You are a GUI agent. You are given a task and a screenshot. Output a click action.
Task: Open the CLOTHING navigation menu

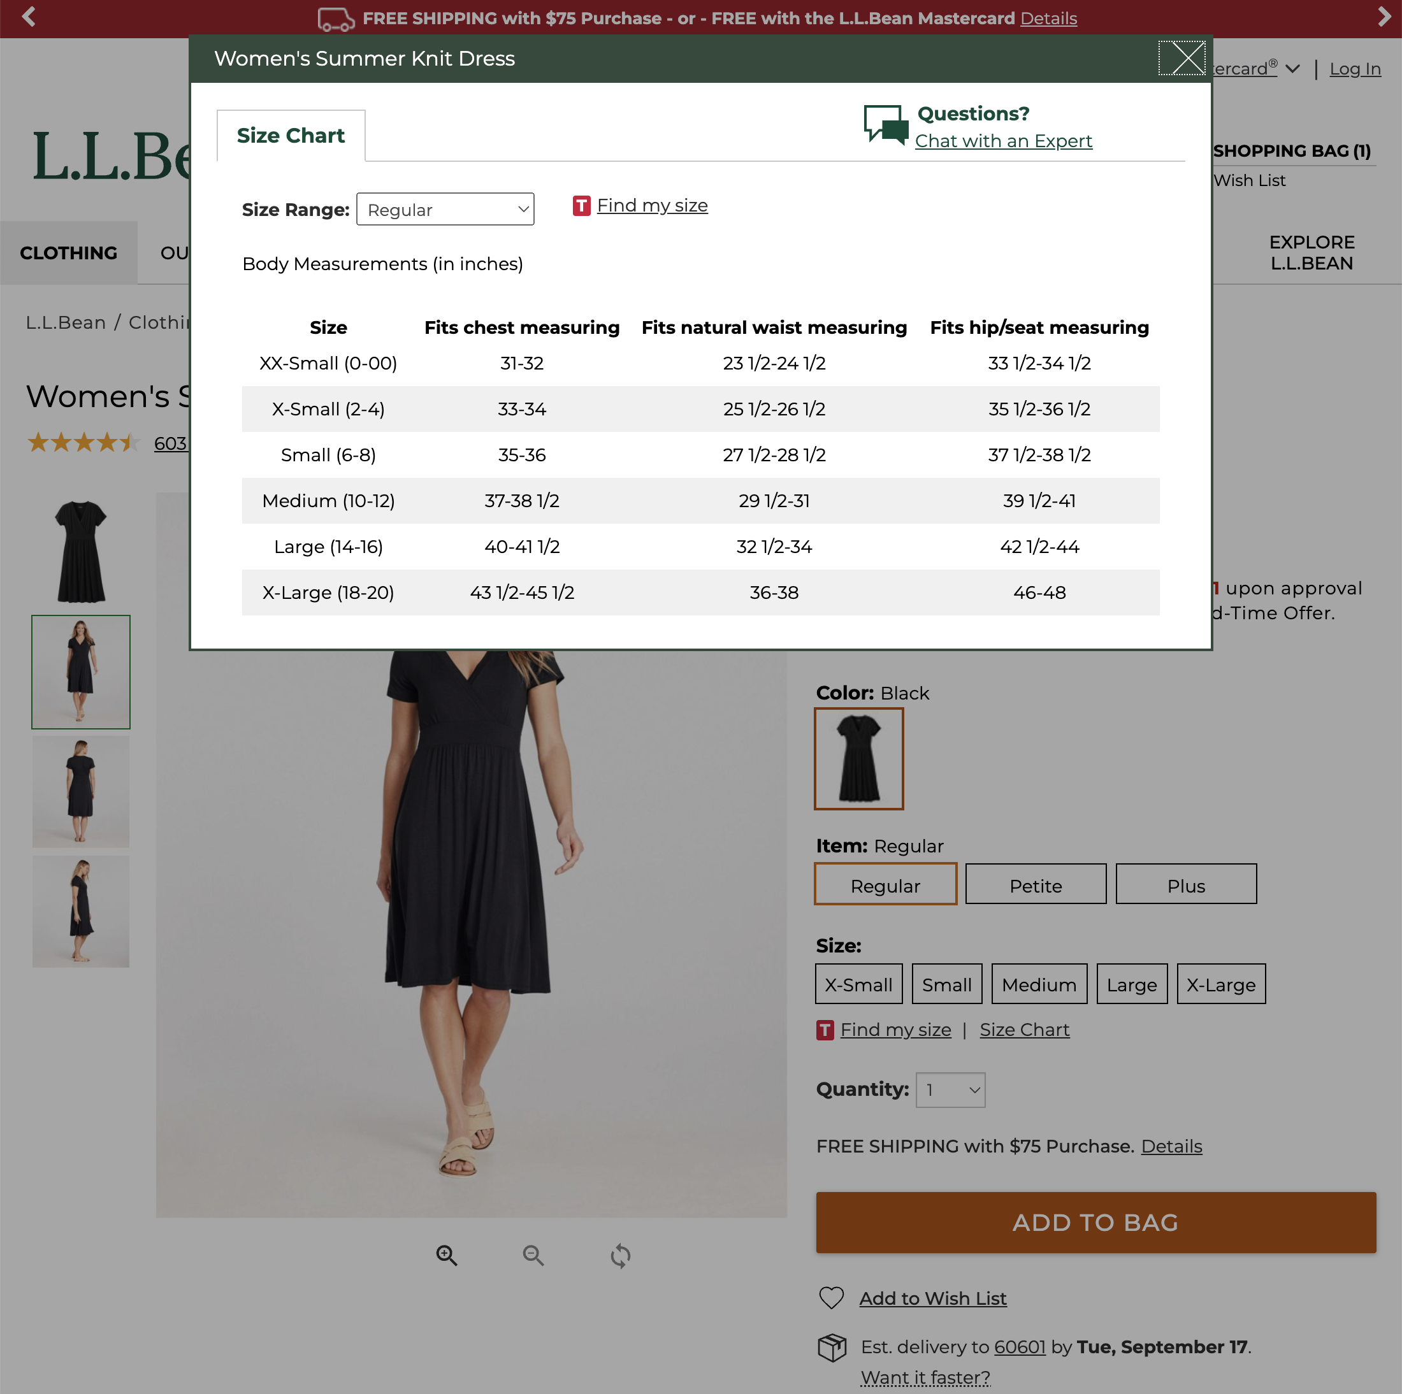(x=68, y=252)
